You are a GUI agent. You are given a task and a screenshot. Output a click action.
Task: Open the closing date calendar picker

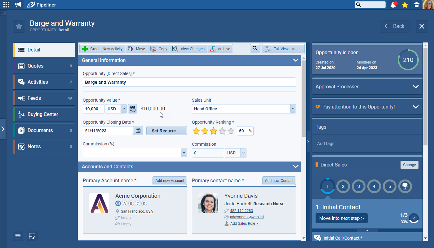[x=138, y=131]
